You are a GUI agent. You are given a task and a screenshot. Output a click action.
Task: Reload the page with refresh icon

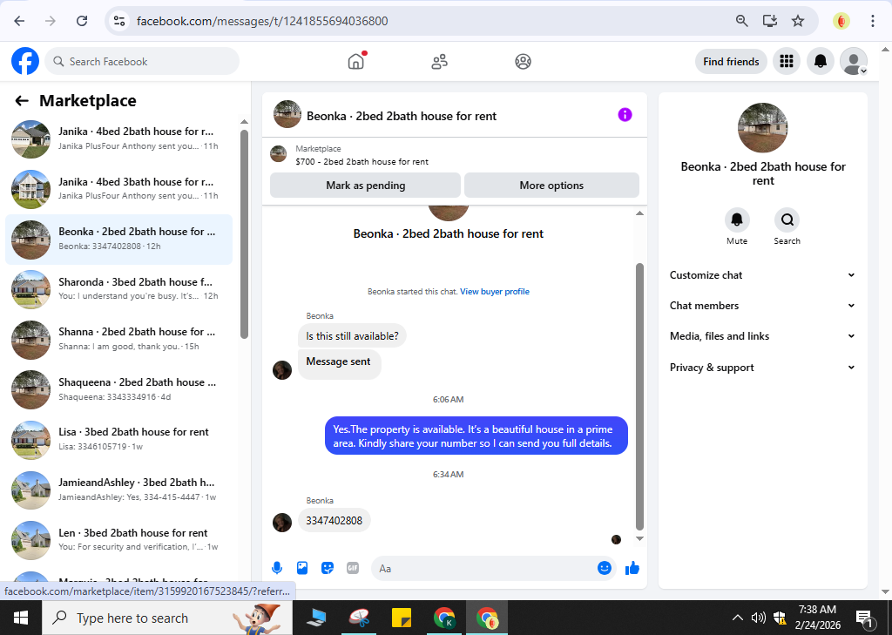coord(82,21)
